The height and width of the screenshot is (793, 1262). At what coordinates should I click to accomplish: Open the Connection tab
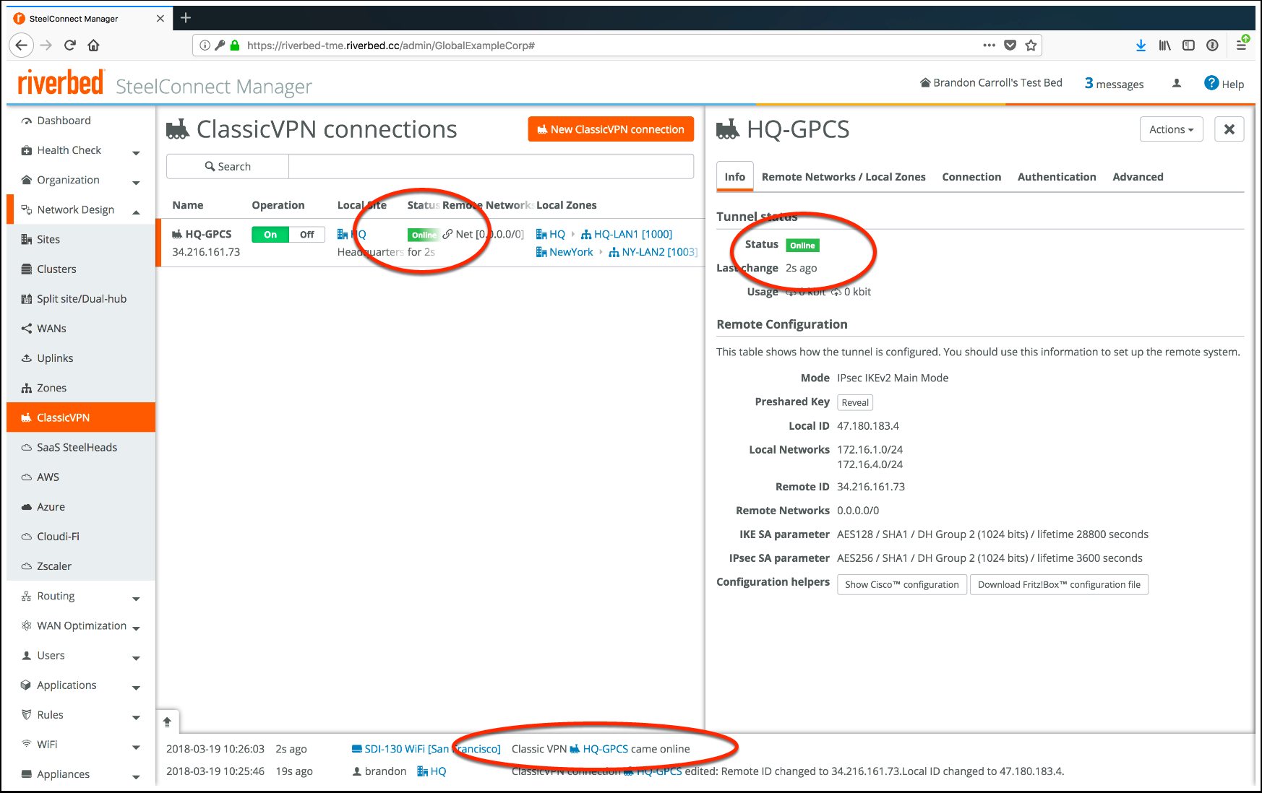click(x=971, y=177)
